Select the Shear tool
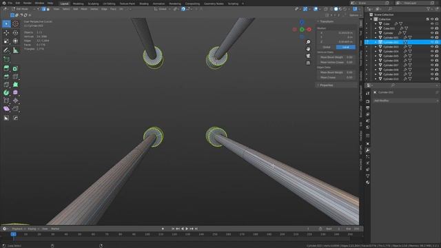Screen dimensions: 441x248 pos(6,109)
